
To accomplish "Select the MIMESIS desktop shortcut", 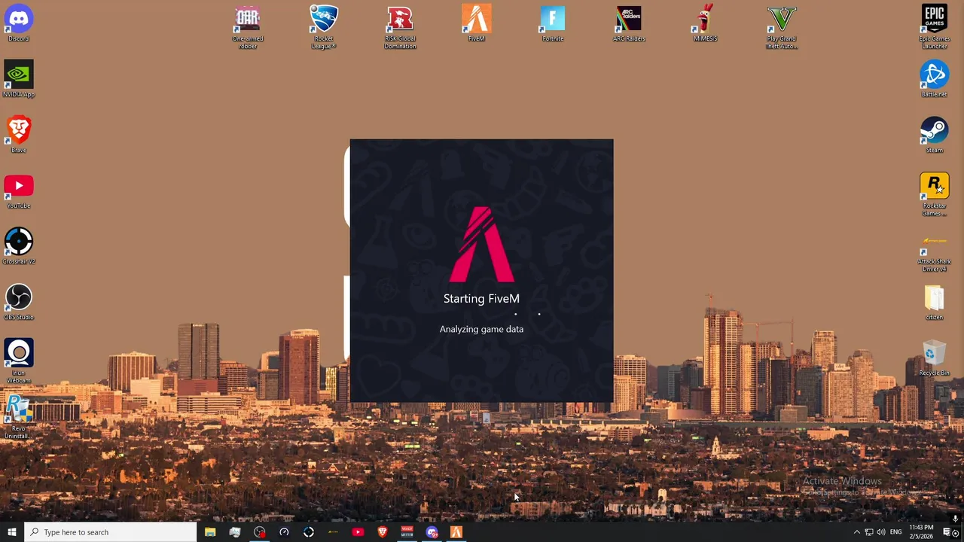I will [x=705, y=23].
